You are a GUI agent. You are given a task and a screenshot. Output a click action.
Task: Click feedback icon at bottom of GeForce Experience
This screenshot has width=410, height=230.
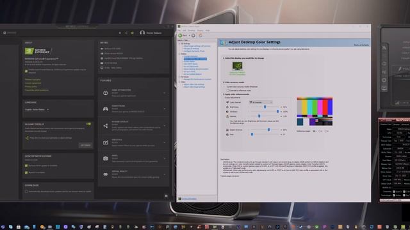coord(166,195)
